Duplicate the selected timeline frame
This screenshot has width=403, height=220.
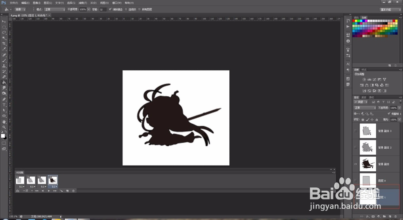point(67,191)
